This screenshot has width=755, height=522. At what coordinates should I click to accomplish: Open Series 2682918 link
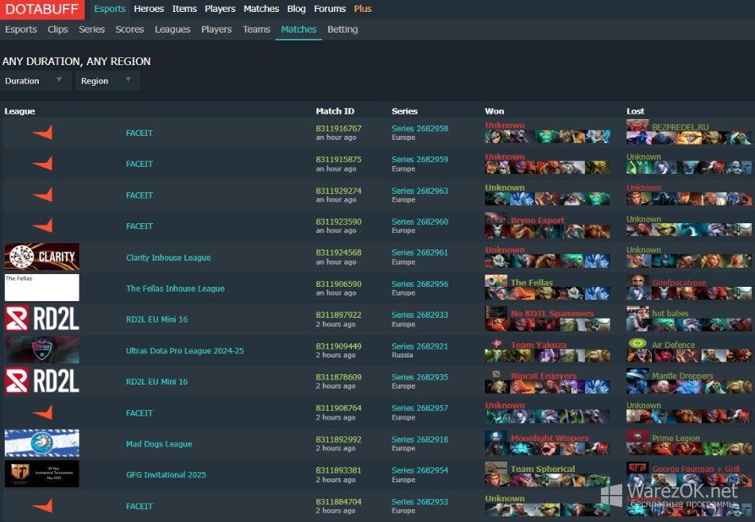coord(420,439)
